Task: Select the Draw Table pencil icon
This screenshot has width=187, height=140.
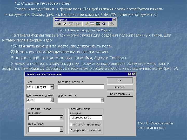Action: (86, 24)
